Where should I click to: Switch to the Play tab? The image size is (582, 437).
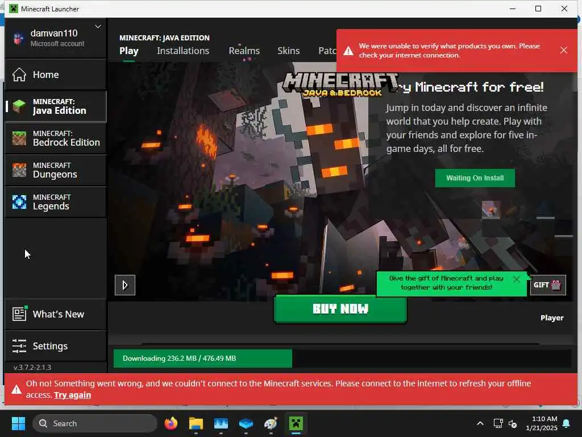pos(129,51)
